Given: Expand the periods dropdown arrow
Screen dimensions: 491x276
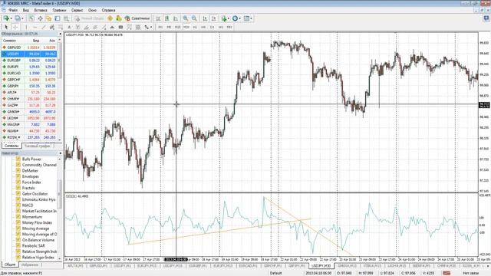Looking at the screenshot, I should (240, 18).
